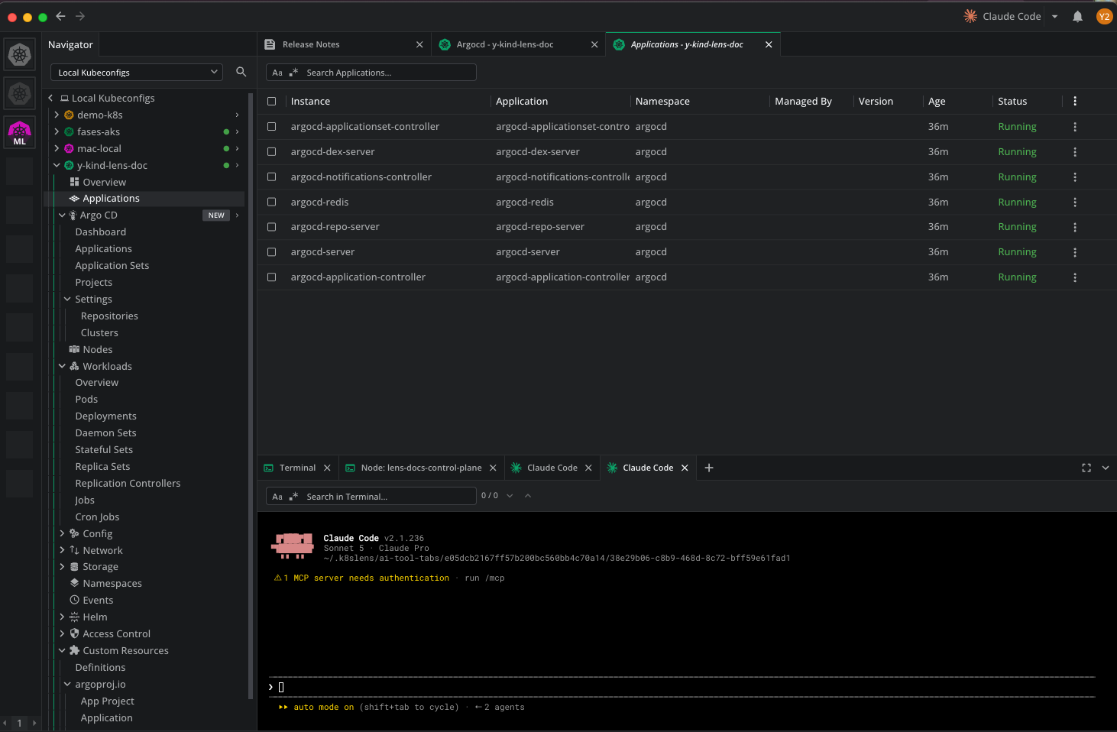1117x732 pixels.
Task: Open actions menu for argocd-dex-server row
Action: 1075,152
